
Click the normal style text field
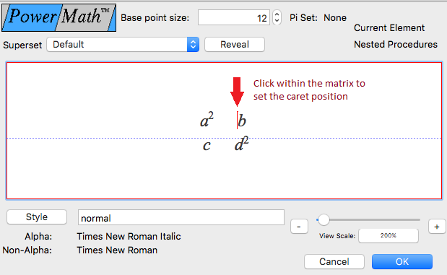click(181, 217)
